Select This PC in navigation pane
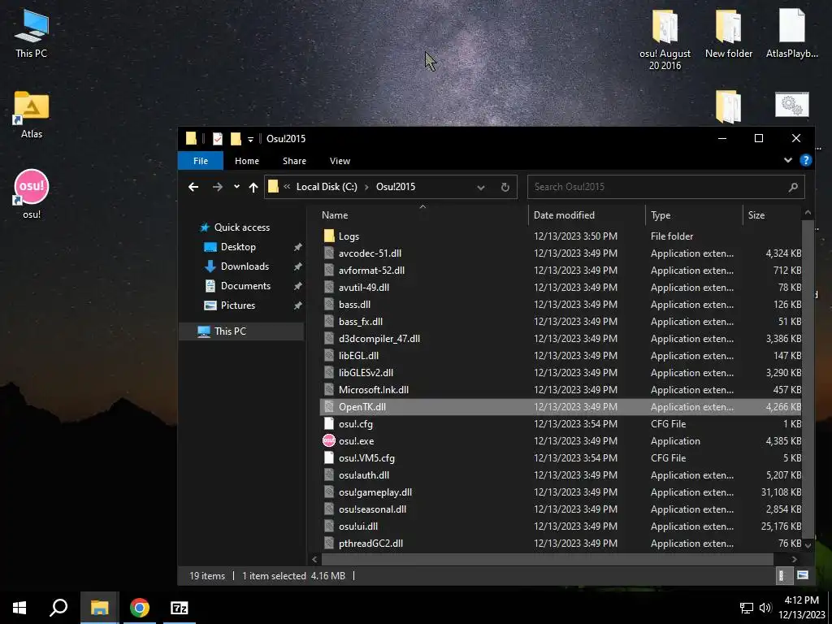Image resolution: width=832 pixels, height=624 pixels. (241, 331)
